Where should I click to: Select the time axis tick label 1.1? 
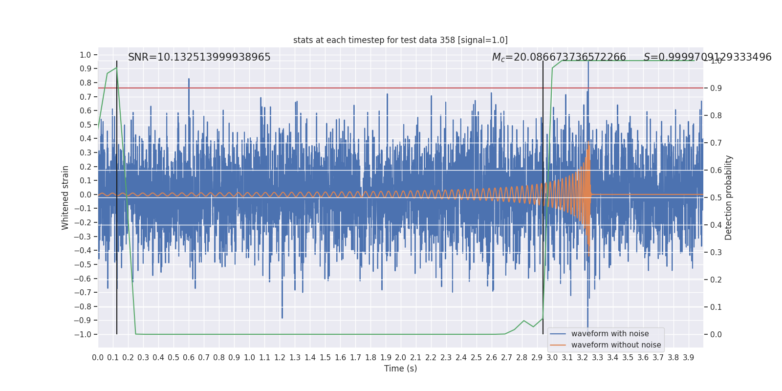tap(264, 358)
